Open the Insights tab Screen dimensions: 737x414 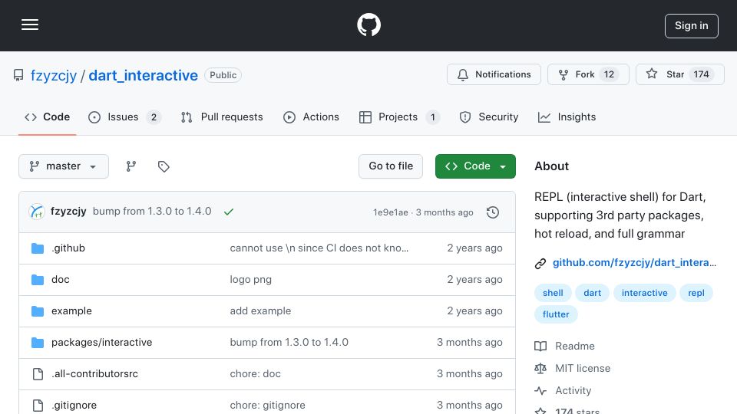point(567,117)
